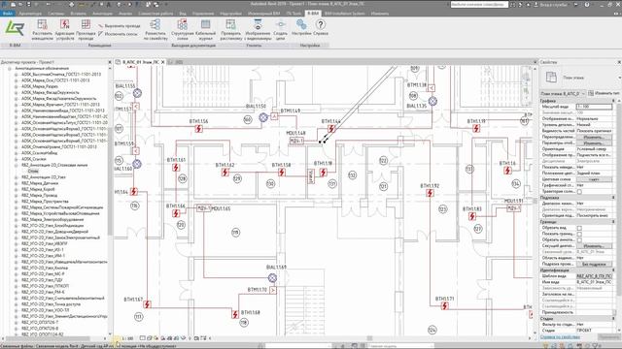This screenshot has height=349, width=622.
Task: Open the Файл menu tab
Action: 7,13
